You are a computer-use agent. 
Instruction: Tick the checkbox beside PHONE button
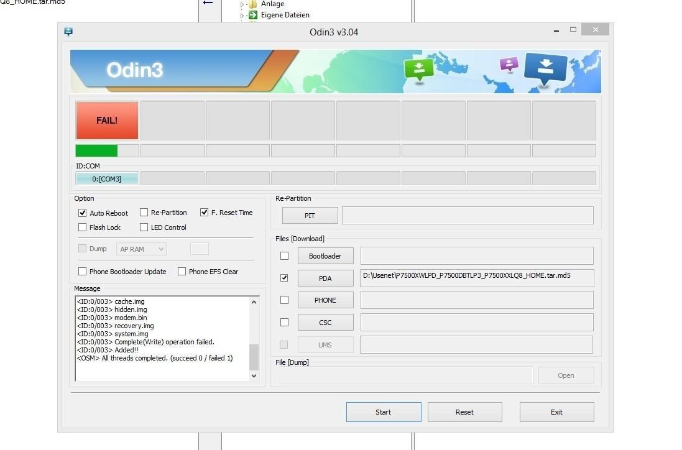[x=285, y=300]
